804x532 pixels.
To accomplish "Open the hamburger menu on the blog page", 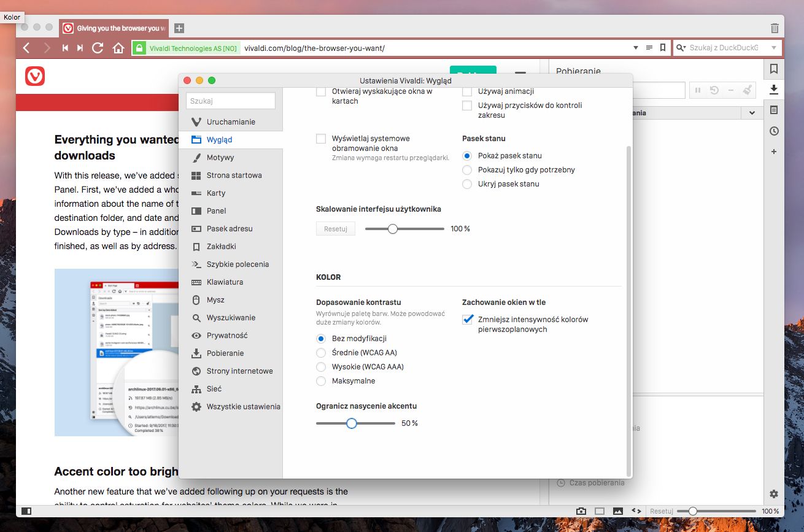I will [x=520, y=74].
